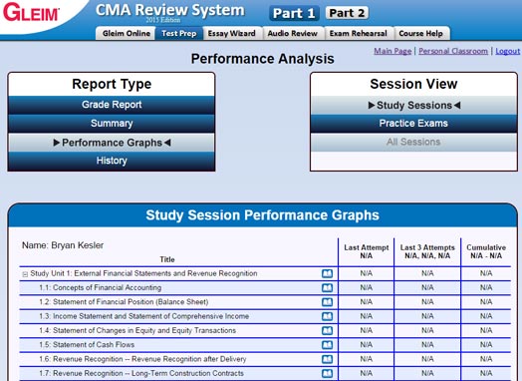
Task: Click the Logout link
Action: tap(508, 51)
